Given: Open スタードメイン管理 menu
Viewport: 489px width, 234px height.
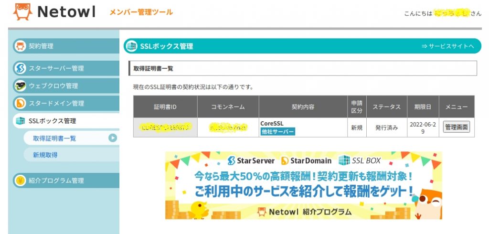Looking at the screenshot, I should coord(66,103).
